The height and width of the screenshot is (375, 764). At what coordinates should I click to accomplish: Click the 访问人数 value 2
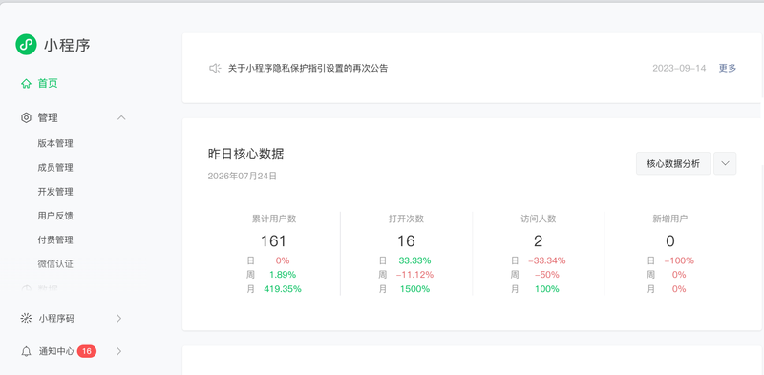(539, 241)
